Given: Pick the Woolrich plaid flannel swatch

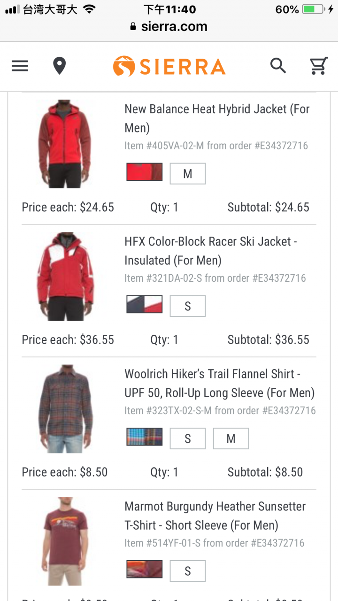Looking at the screenshot, I should click(x=145, y=437).
